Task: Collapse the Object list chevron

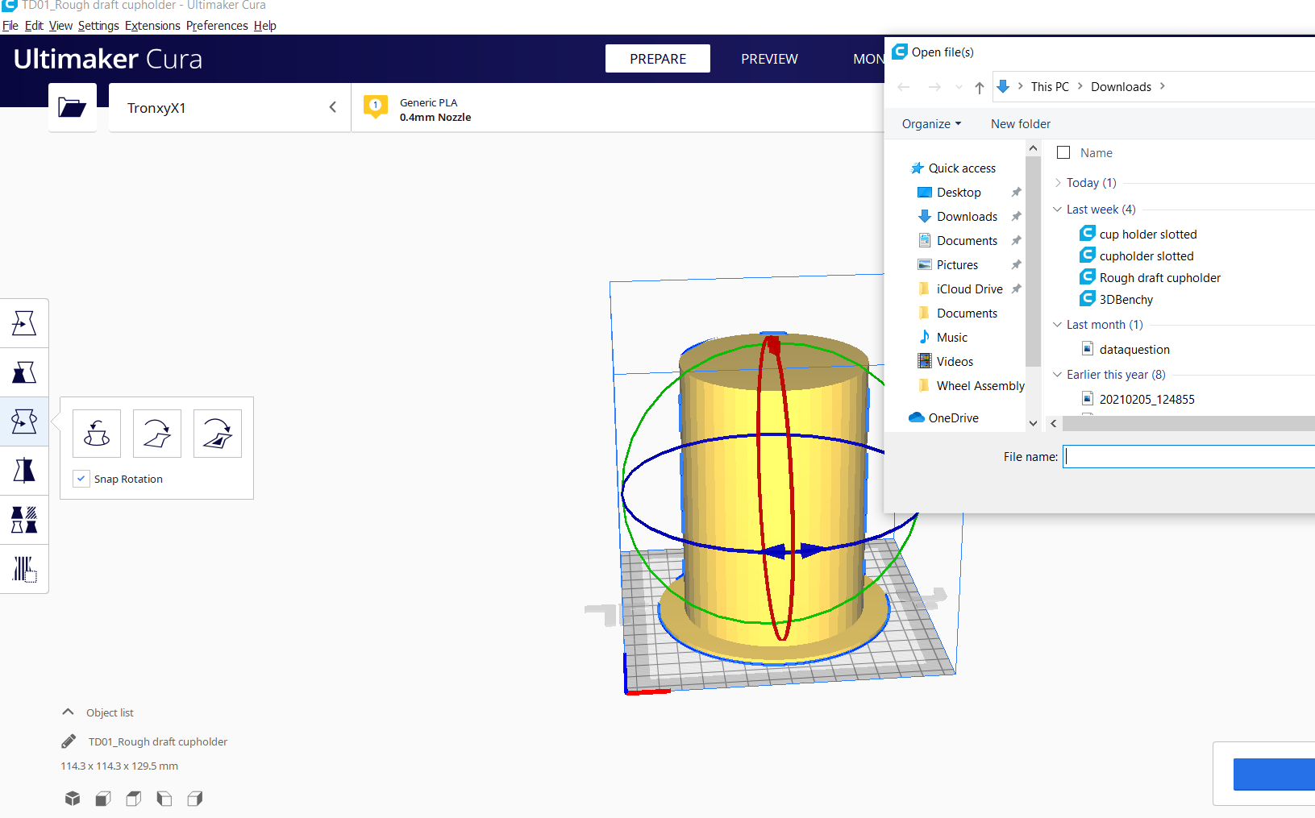Action: [x=69, y=712]
